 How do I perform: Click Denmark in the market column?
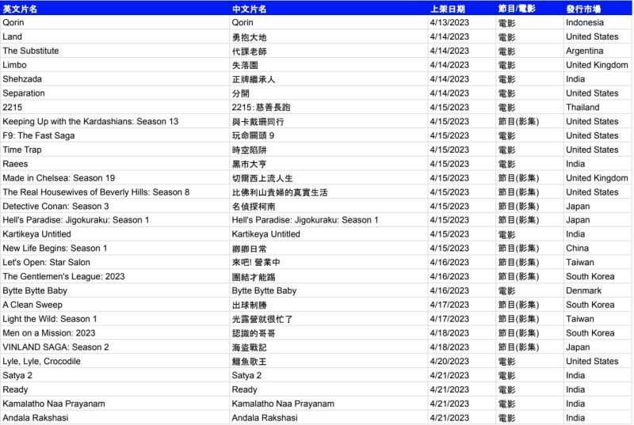tap(583, 290)
